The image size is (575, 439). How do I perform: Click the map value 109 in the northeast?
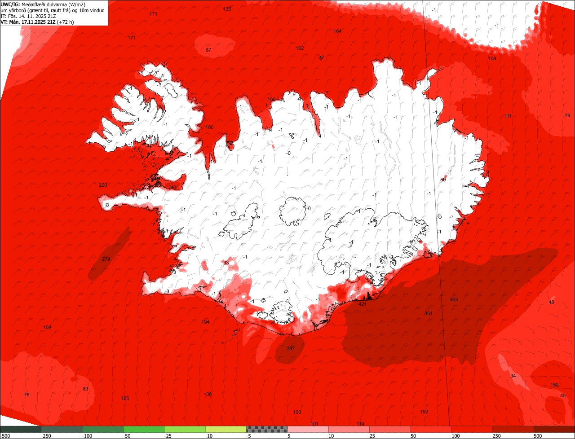point(492,59)
